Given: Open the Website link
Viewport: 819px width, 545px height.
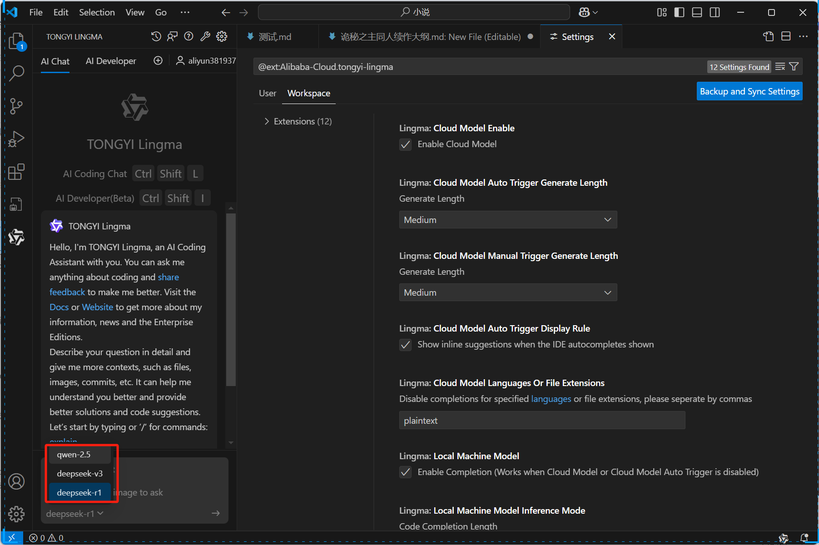Looking at the screenshot, I should pyautogui.click(x=98, y=307).
